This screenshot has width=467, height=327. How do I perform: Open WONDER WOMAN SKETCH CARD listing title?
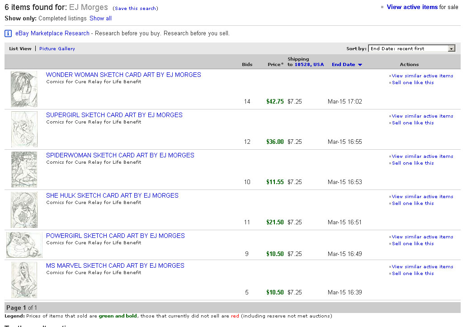(x=123, y=75)
